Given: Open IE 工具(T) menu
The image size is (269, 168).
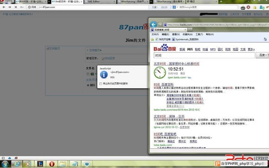Looking at the screenshot, I should tap(199, 34).
